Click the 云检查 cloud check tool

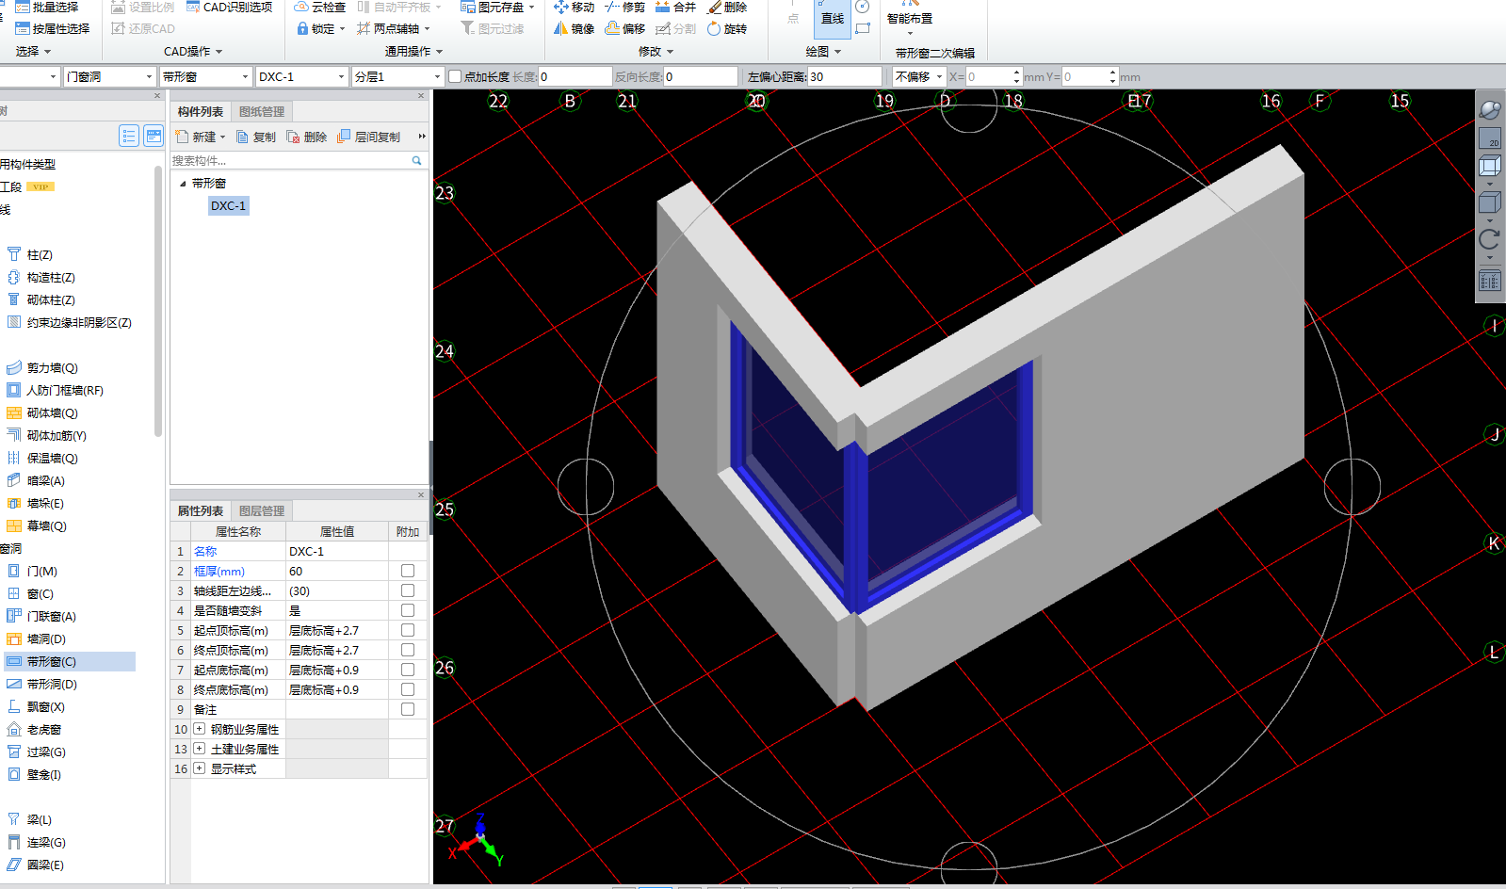pyautogui.click(x=320, y=7)
